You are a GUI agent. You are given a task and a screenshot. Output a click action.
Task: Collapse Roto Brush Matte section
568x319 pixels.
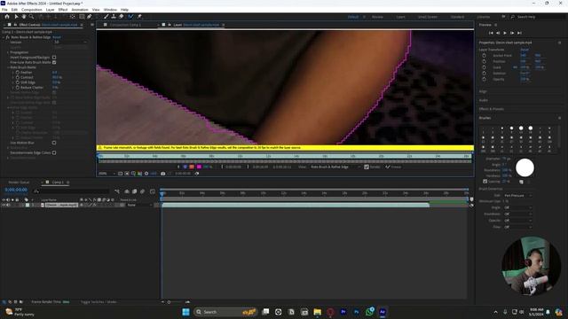pyautogui.click(x=8, y=67)
